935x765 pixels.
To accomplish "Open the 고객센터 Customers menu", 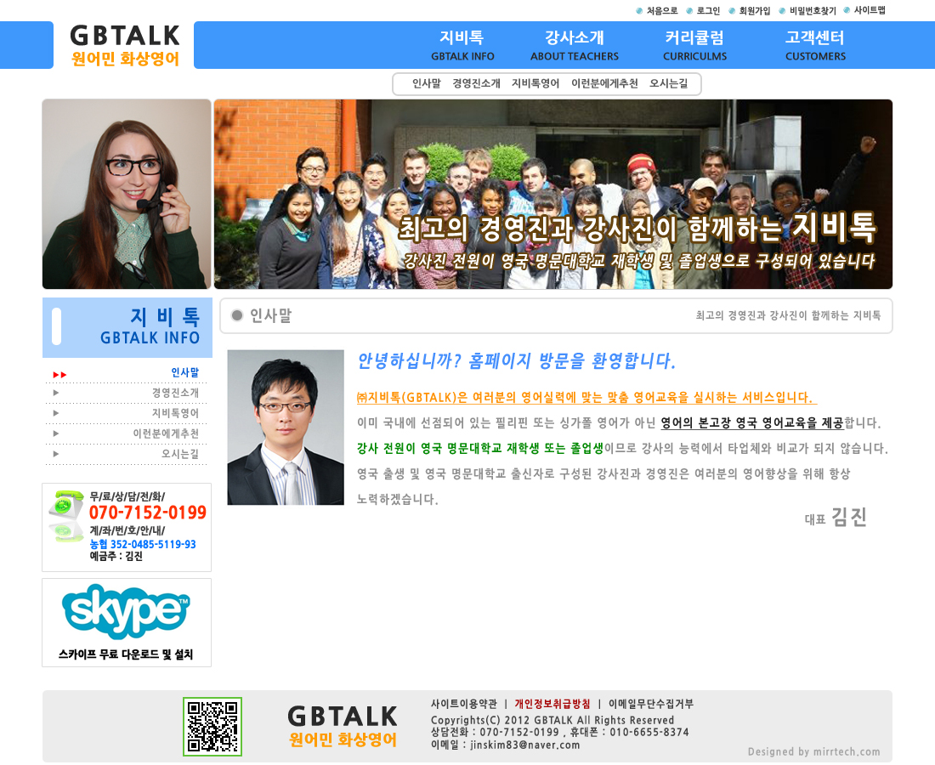I will coord(815,46).
